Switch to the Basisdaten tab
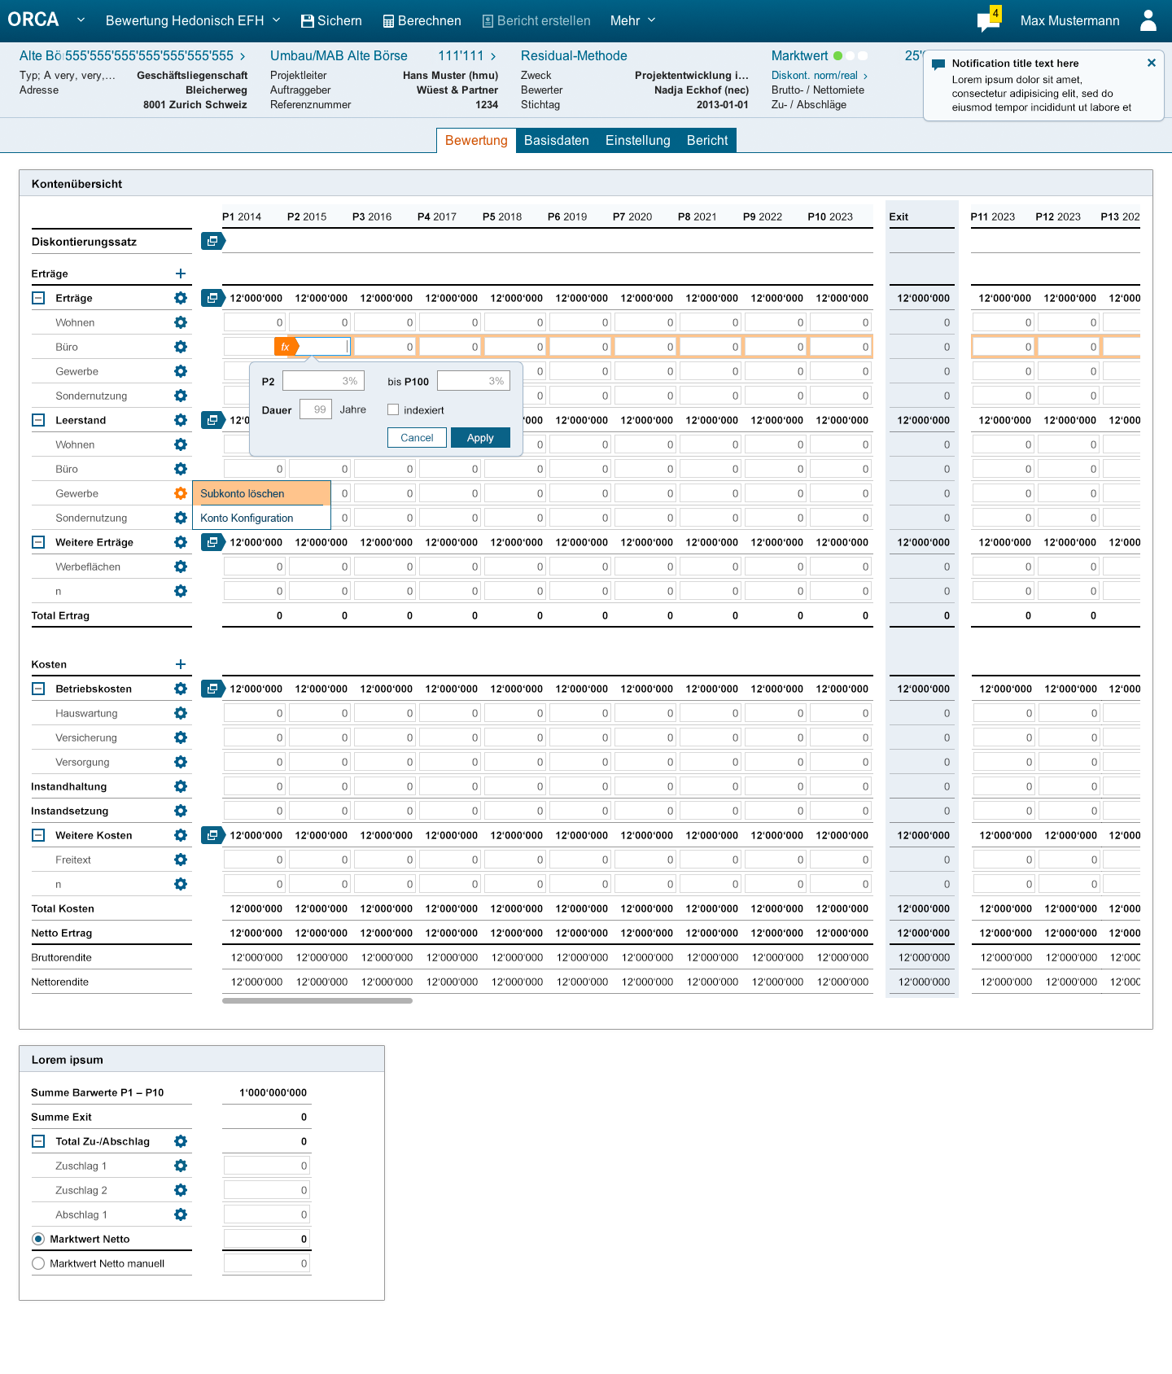The image size is (1172, 1374). coord(557,140)
